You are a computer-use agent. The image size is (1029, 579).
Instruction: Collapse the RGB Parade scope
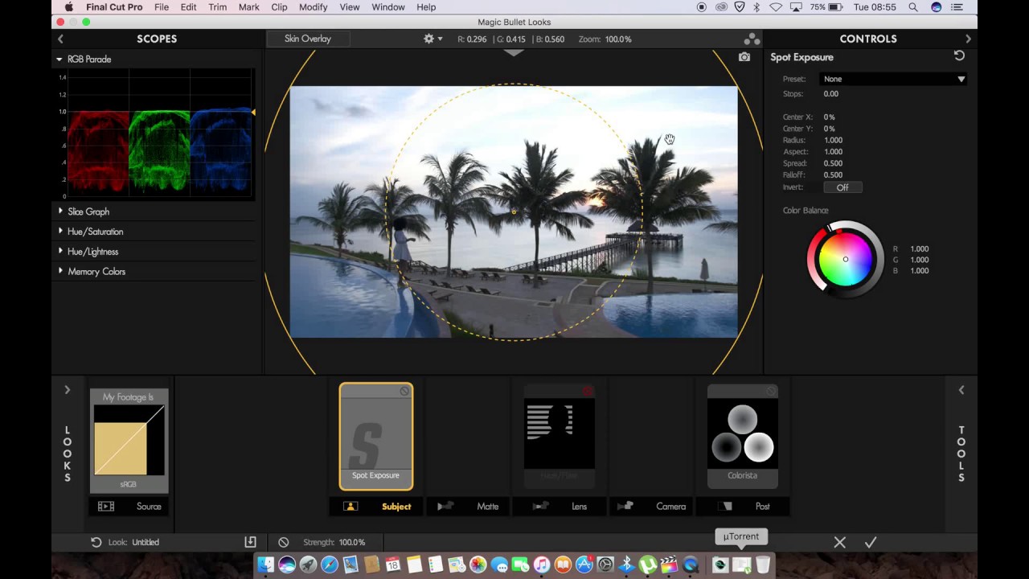point(59,60)
